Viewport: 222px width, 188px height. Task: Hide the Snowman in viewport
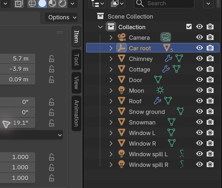(200, 122)
